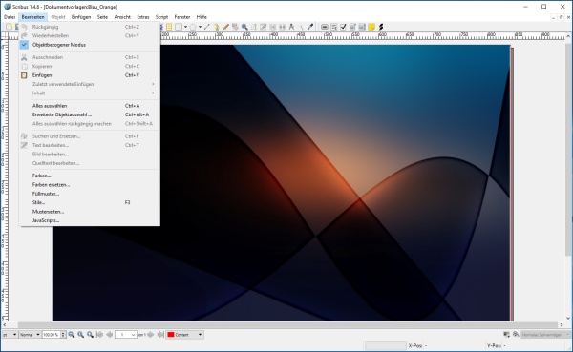The image size is (573, 352).
Task: Go to the last page arrow
Action: (160, 335)
